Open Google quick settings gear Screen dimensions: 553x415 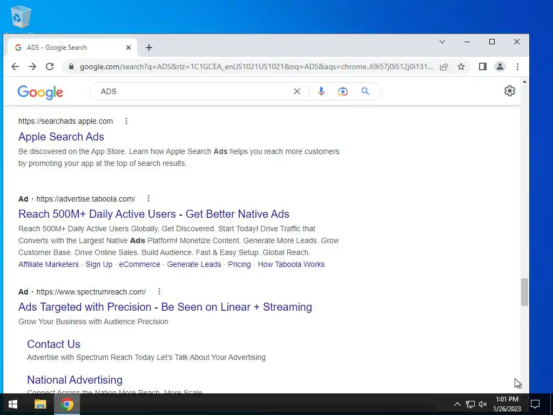pos(510,91)
